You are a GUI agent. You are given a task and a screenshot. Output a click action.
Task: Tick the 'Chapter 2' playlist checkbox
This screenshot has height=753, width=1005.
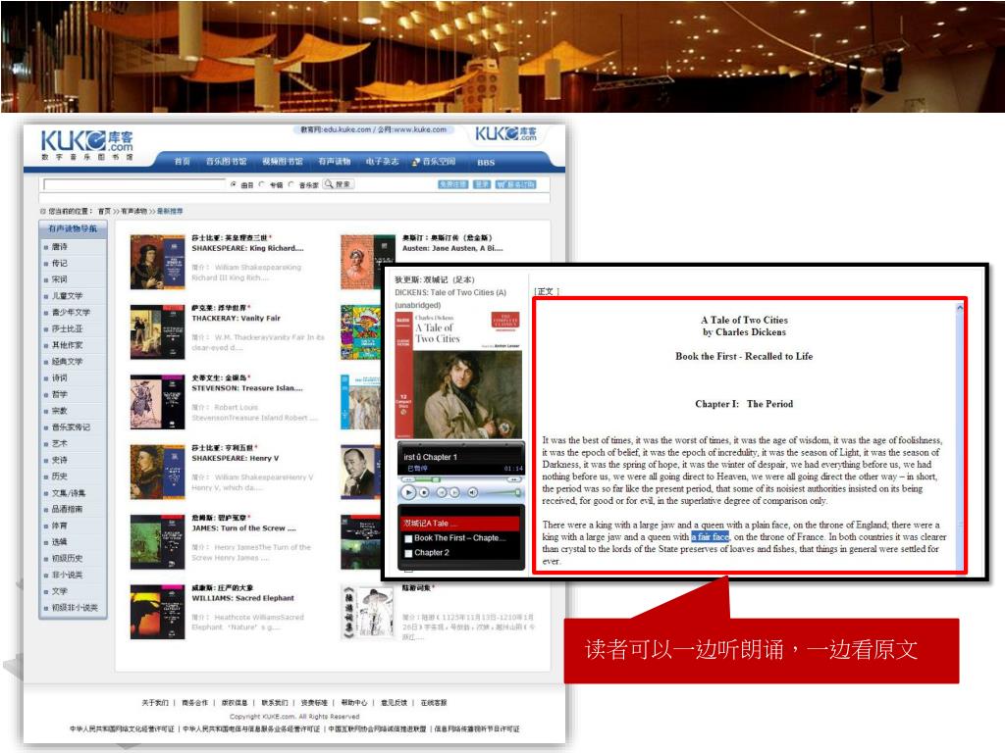(408, 553)
